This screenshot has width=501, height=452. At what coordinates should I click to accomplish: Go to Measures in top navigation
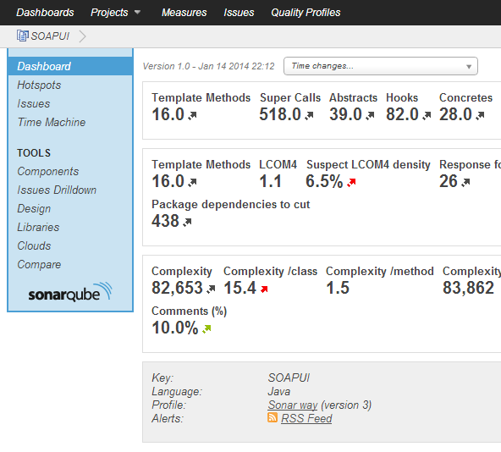point(184,12)
